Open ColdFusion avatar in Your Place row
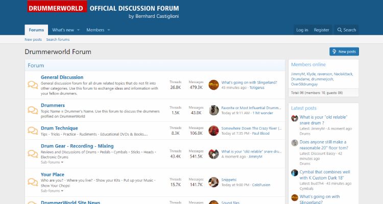The image size is (383, 204). coord(213,182)
